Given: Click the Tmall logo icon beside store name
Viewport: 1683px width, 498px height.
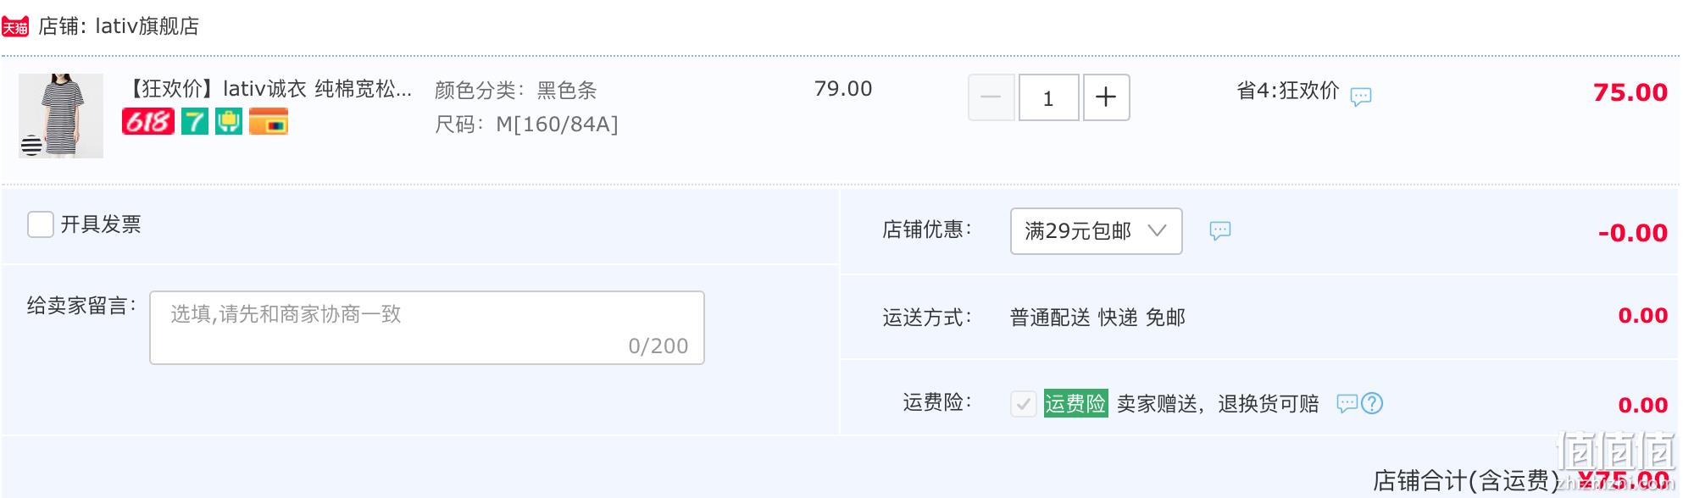Looking at the screenshot, I should (15, 27).
